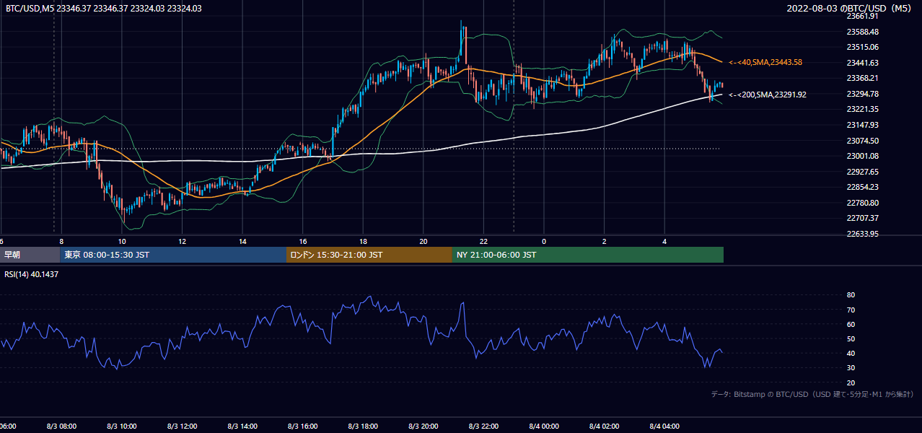The image size is (922, 433).
Task: Click the BTC/USD,M5 OHLC header text
Action: point(104,8)
